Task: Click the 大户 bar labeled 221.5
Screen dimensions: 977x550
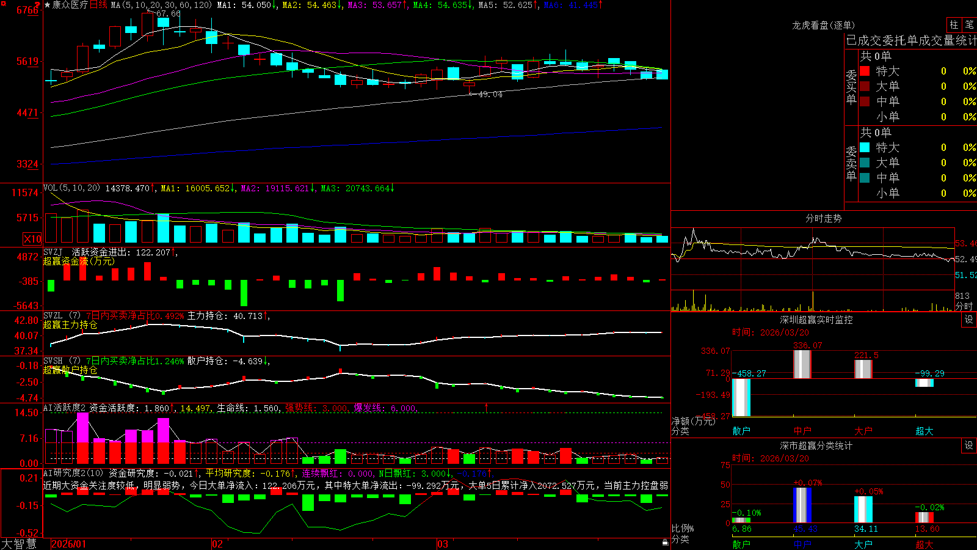Action: 863,369
